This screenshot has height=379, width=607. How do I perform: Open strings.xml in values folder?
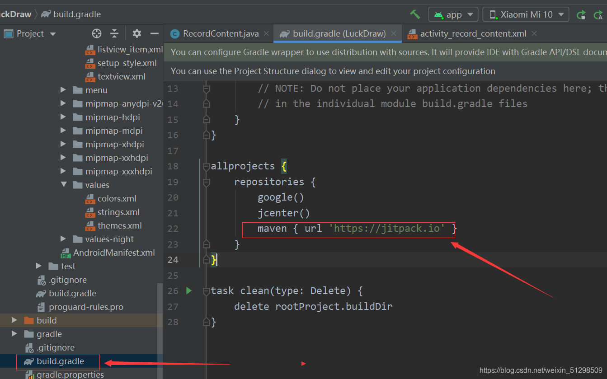118,212
